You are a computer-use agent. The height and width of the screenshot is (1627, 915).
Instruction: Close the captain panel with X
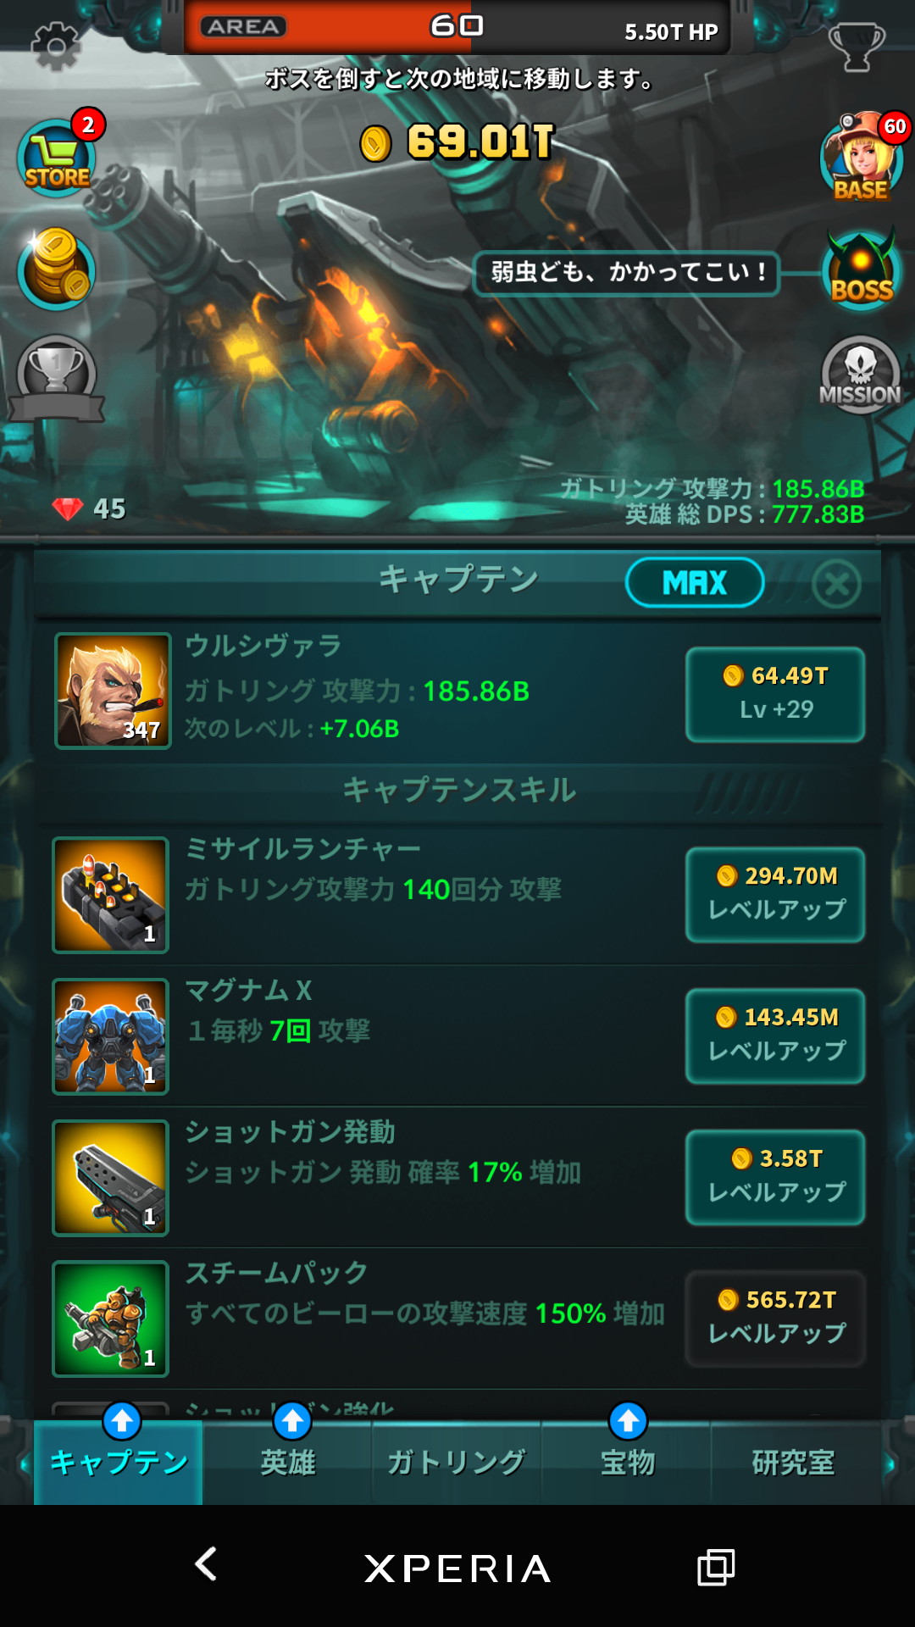[x=836, y=584]
